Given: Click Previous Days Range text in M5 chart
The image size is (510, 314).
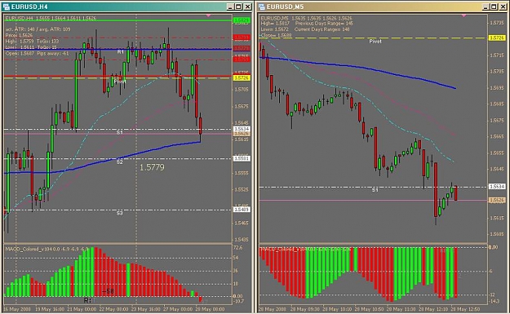Looking at the screenshot, I should pyautogui.click(x=324, y=24).
